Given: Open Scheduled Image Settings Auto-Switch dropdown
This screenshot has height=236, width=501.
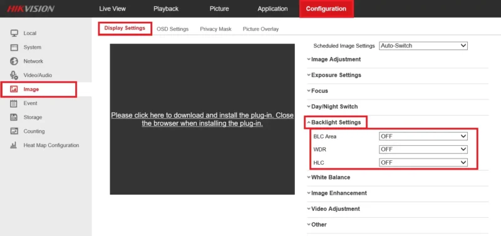Looking at the screenshot, I should [423, 46].
